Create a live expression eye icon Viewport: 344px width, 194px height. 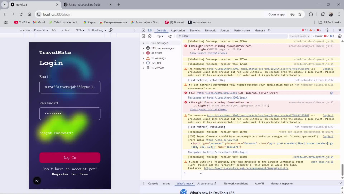(170, 36)
